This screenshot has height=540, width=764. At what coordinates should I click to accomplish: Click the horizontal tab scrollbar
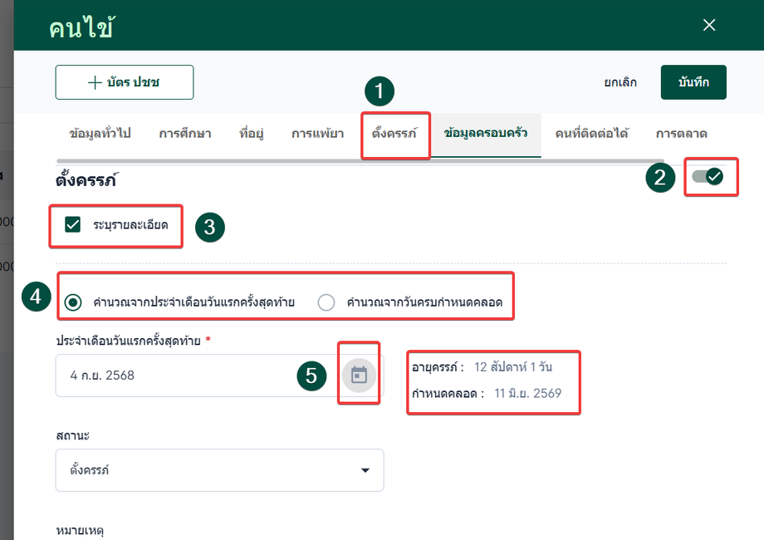coord(360,161)
